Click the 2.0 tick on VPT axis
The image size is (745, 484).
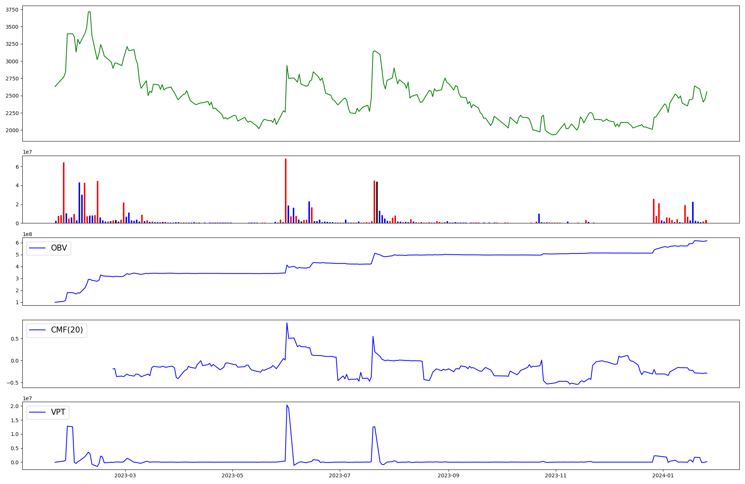(14, 406)
